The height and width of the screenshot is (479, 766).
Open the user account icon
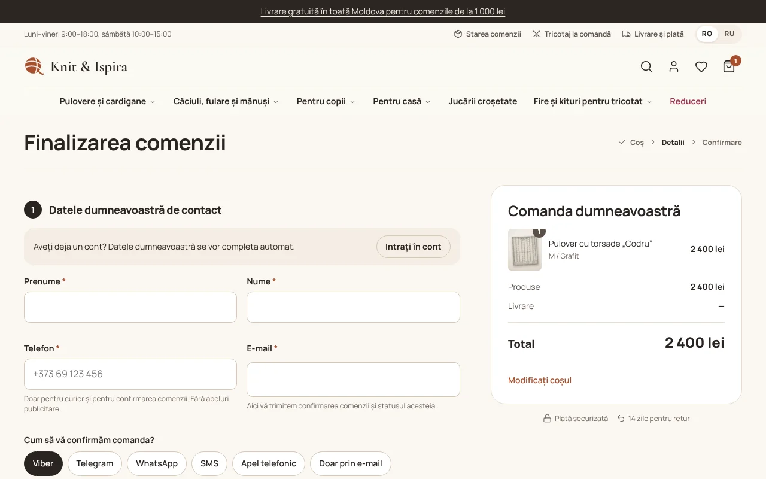pyautogui.click(x=674, y=66)
